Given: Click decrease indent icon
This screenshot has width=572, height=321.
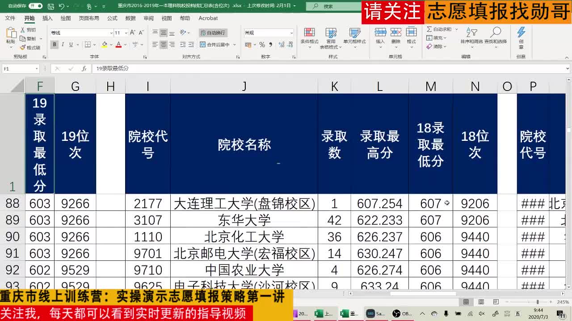Looking at the screenshot, I should 183,45.
